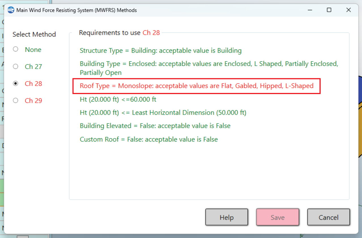Image resolution: width=362 pixels, height=238 pixels.
Task: Switch method to Ch 29
Action: pyautogui.click(x=16, y=101)
